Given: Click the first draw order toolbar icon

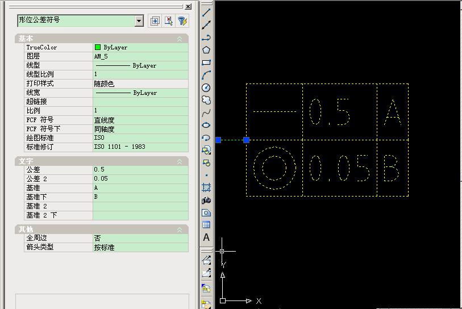Looking at the screenshot, I should point(206,260).
